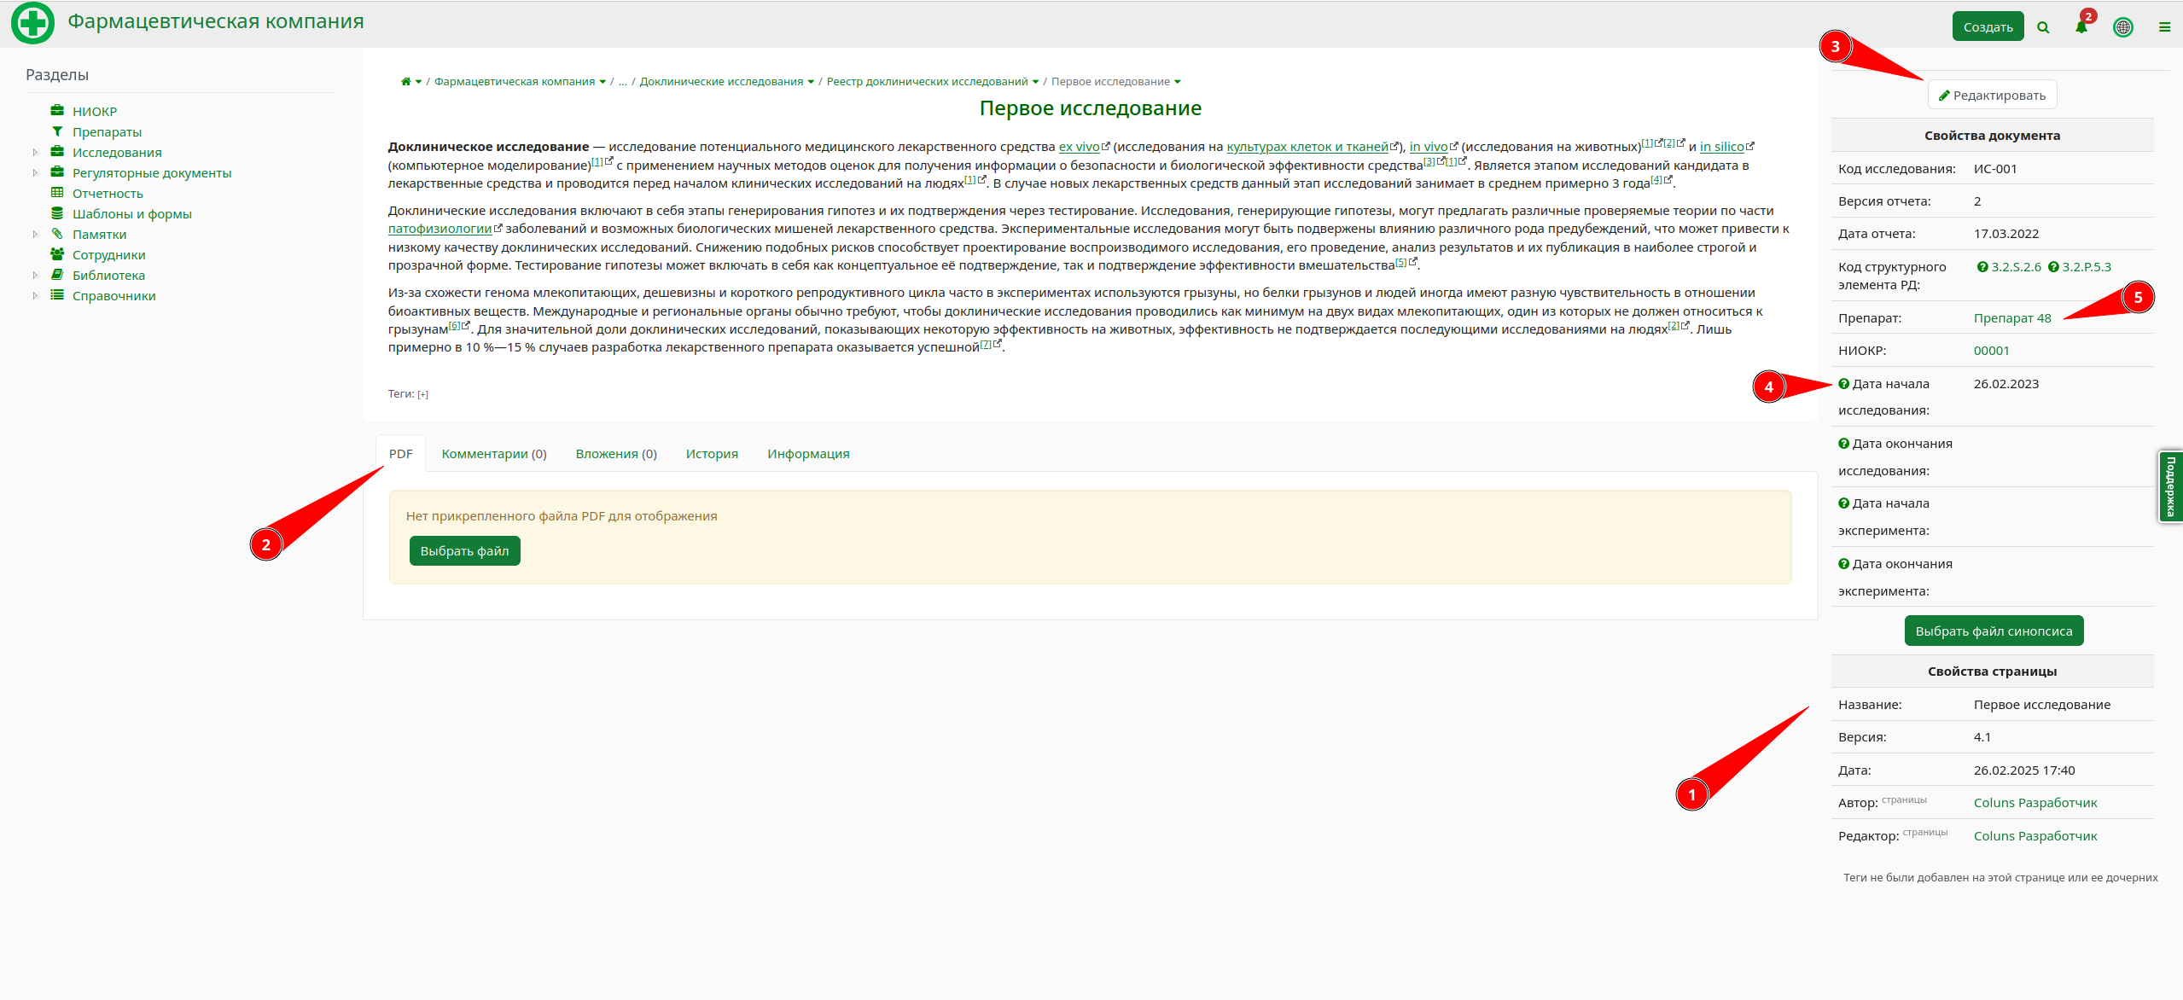Click help icon for Дата окончания эксперимента
Image resolution: width=2183 pixels, height=1000 pixels.
[x=1843, y=564]
